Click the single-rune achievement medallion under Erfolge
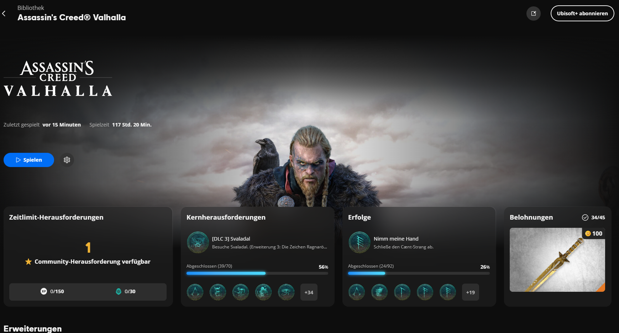Image resolution: width=619 pixels, height=333 pixels. pos(402,292)
